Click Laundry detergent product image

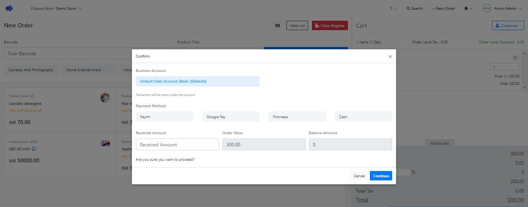(x=105, y=98)
